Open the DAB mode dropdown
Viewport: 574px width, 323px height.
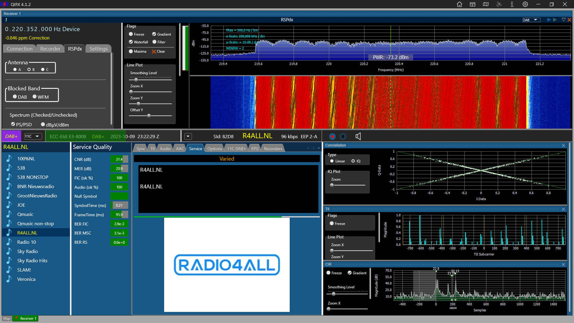532,20
